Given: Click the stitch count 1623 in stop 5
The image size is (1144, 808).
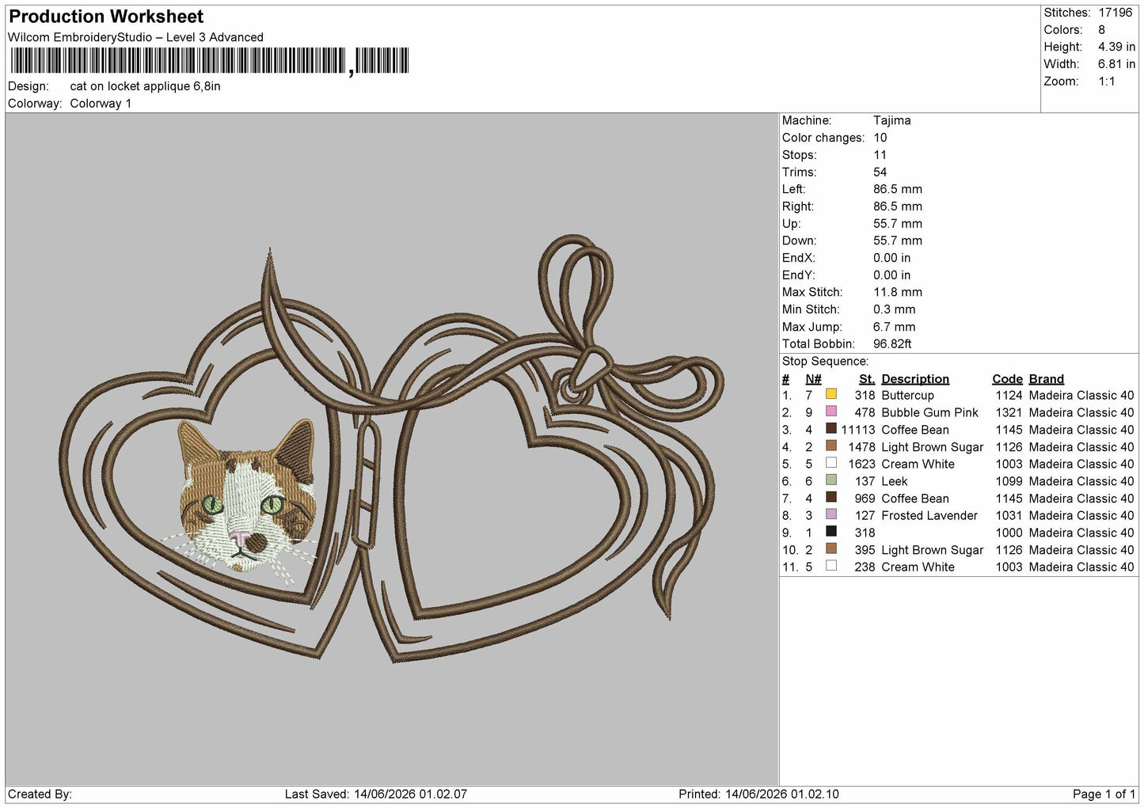Looking at the screenshot, I should 861,464.
